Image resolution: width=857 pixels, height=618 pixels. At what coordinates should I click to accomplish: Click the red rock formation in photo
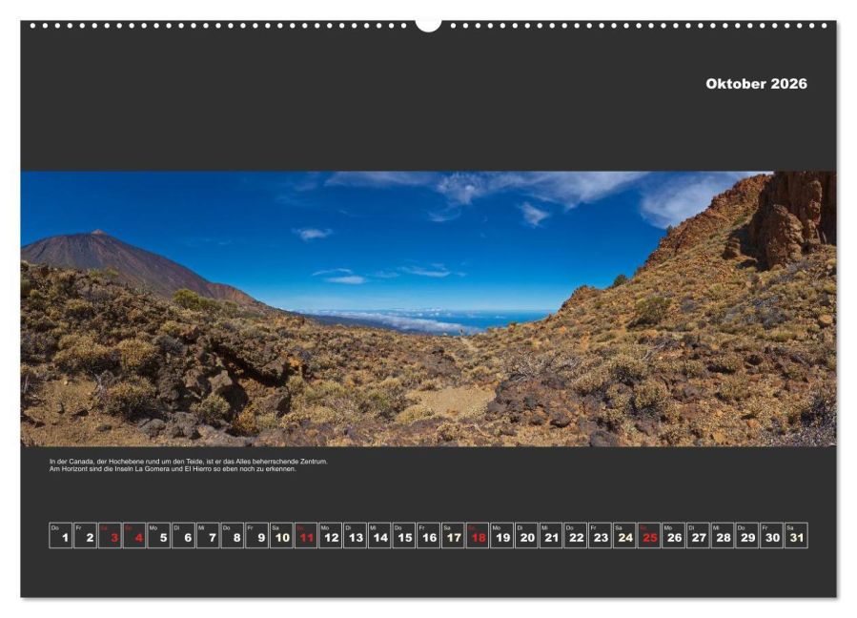tap(787, 218)
